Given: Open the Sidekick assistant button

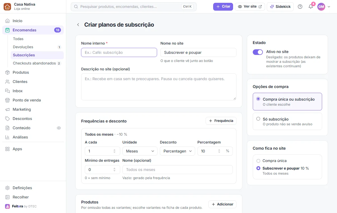Looking at the screenshot, I should [x=280, y=7].
